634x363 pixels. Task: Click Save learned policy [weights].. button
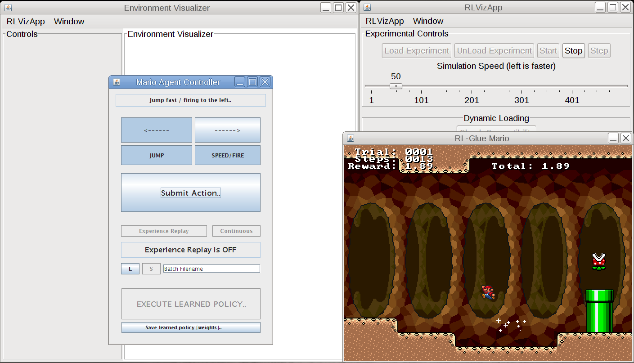191,327
